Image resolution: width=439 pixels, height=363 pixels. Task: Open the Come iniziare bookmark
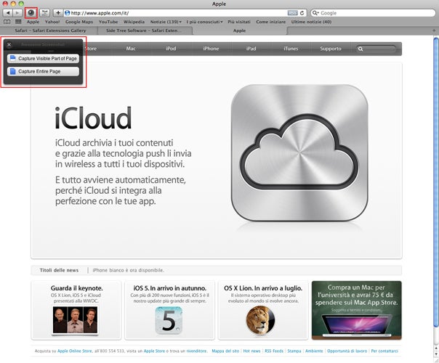270,22
